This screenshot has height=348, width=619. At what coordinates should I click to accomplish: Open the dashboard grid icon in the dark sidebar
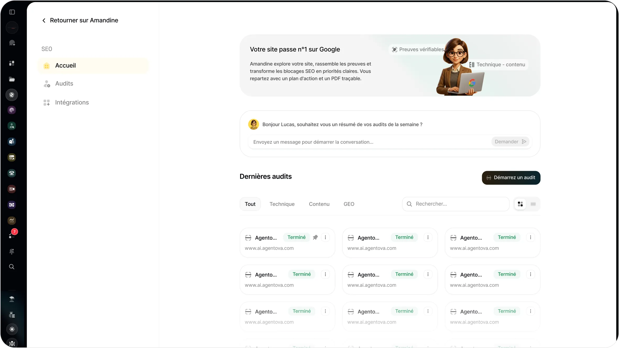tap(12, 63)
